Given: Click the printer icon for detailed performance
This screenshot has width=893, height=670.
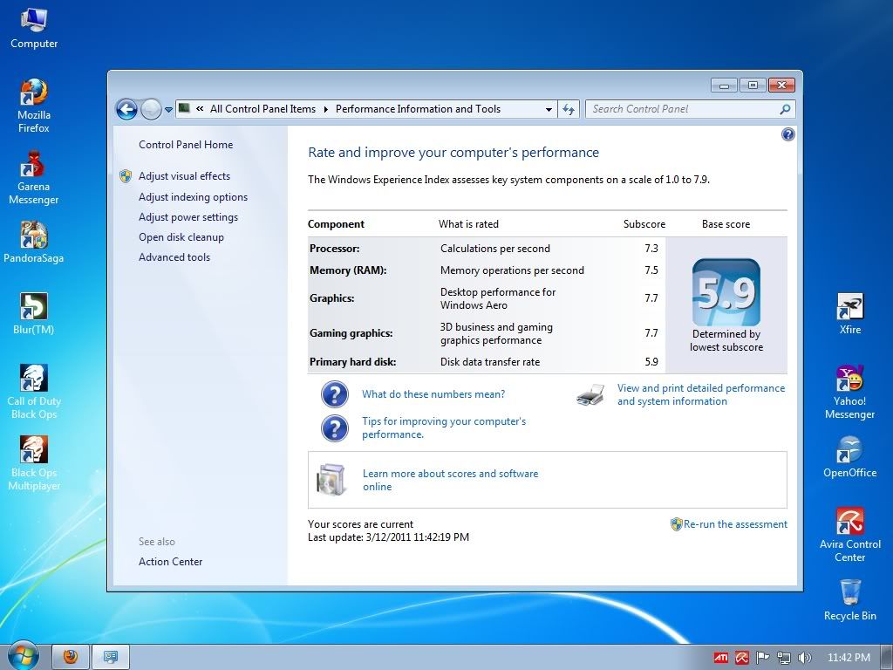Looking at the screenshot, I should pos(590,395).
